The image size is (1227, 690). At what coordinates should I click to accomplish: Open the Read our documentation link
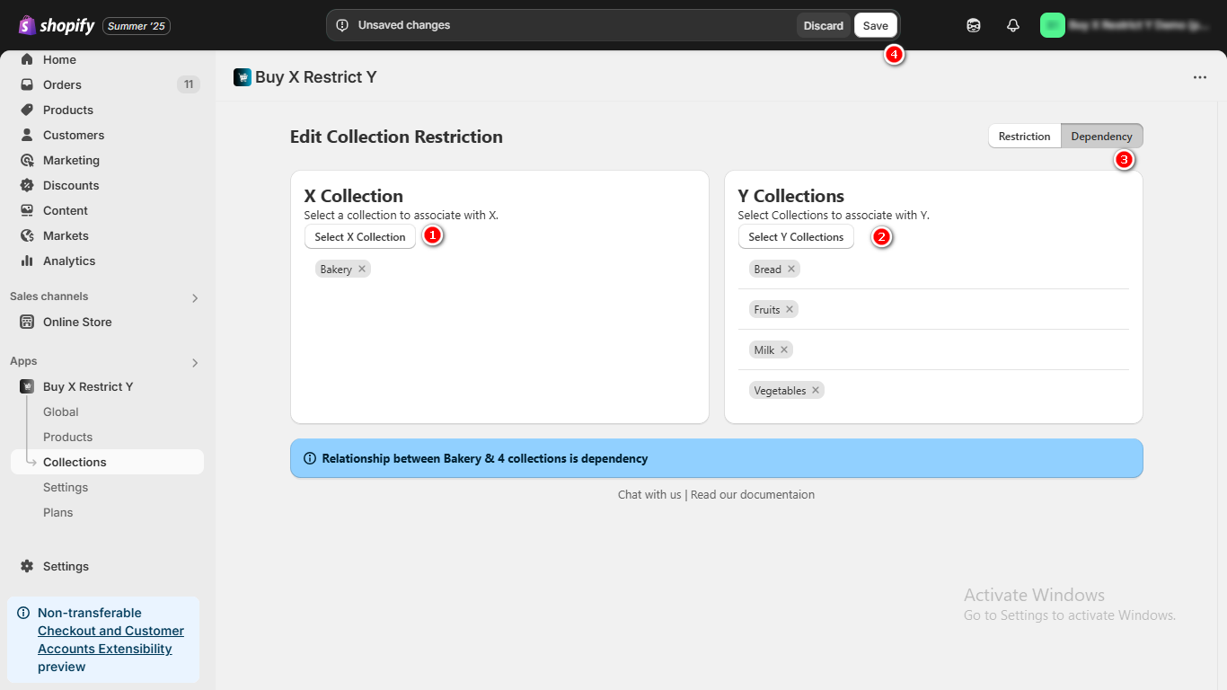[753, 495]
